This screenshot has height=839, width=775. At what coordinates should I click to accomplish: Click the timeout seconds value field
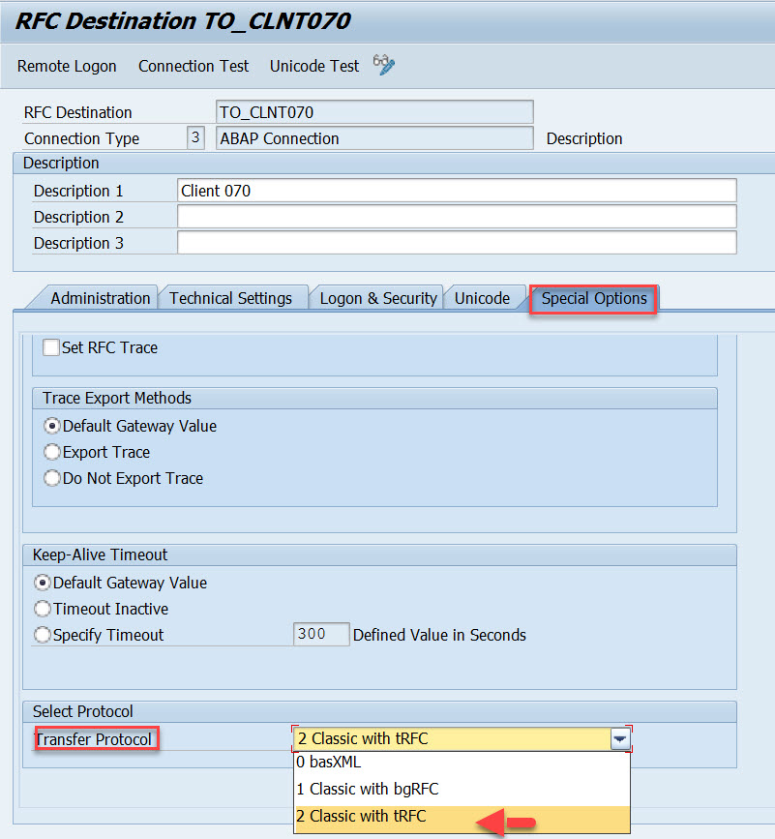coord(321,635)
